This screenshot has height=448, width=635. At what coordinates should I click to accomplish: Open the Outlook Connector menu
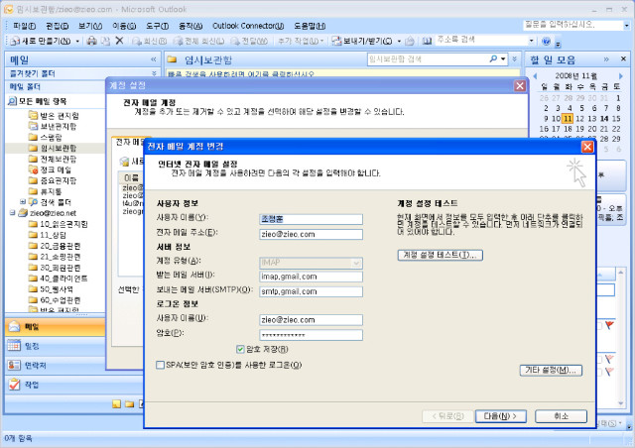tap(248, 26)
